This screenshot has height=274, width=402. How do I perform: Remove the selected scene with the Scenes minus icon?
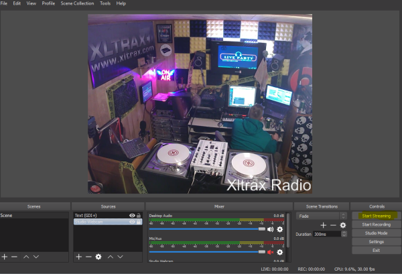click(x=14, y=257)
